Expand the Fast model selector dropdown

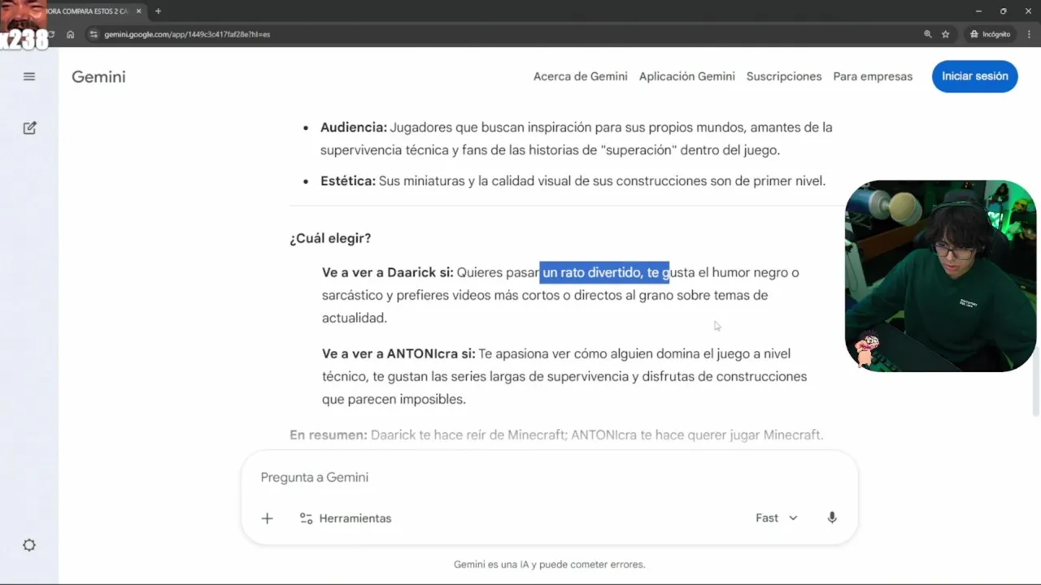pyautogui.click(x=777, y=518)
